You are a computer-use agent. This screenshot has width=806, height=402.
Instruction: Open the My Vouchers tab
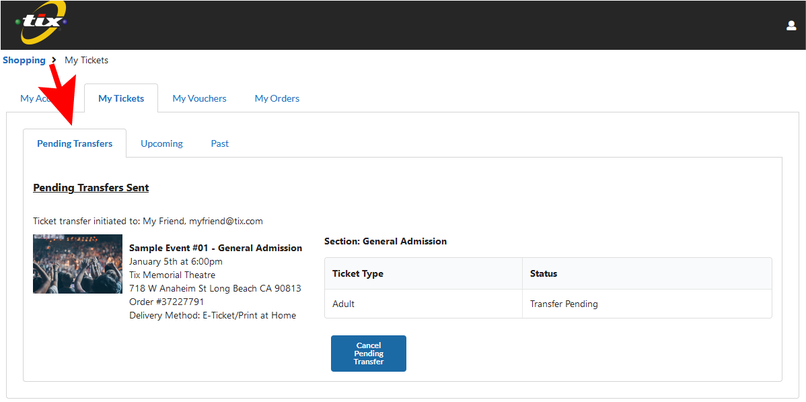[x=199, y=98]
